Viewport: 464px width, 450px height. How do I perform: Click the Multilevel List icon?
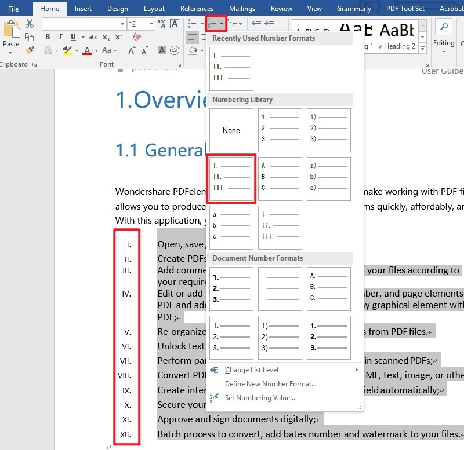pos(233,24)
